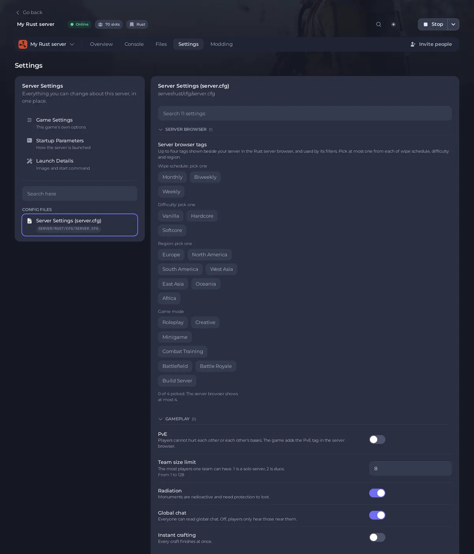Enable the PvE toggle
Viewport: 474px width, 554px height.
(377, 439)
